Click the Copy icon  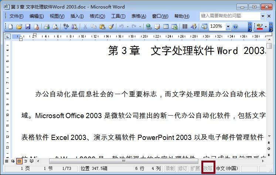pyautogui.click(x=93, y=27)
